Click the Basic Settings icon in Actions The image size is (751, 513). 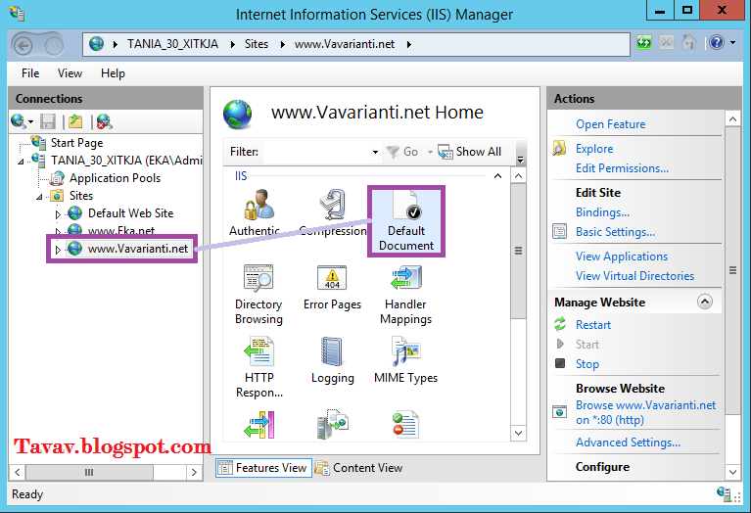(x=559, y=231)
